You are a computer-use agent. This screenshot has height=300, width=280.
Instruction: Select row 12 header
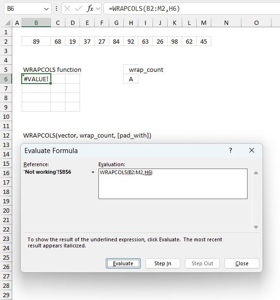pyautogui.click(x=6, y=136)
